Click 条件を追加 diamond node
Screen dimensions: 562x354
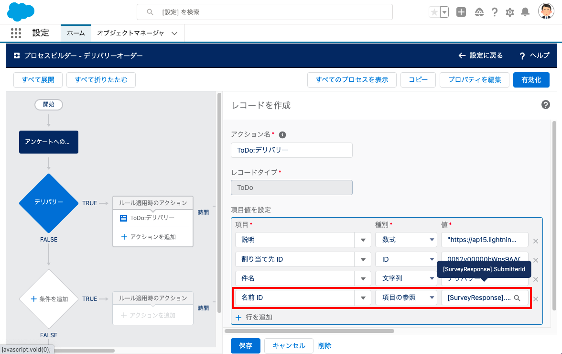(x=49, y=299)
